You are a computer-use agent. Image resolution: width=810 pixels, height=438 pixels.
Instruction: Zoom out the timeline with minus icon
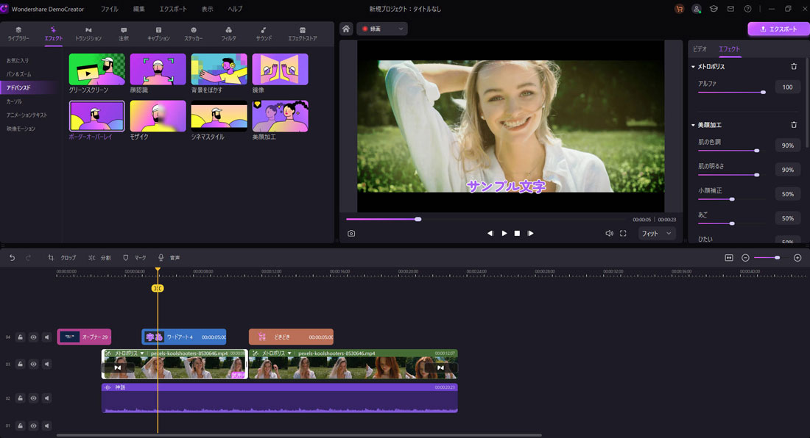(x=745, y=258)
